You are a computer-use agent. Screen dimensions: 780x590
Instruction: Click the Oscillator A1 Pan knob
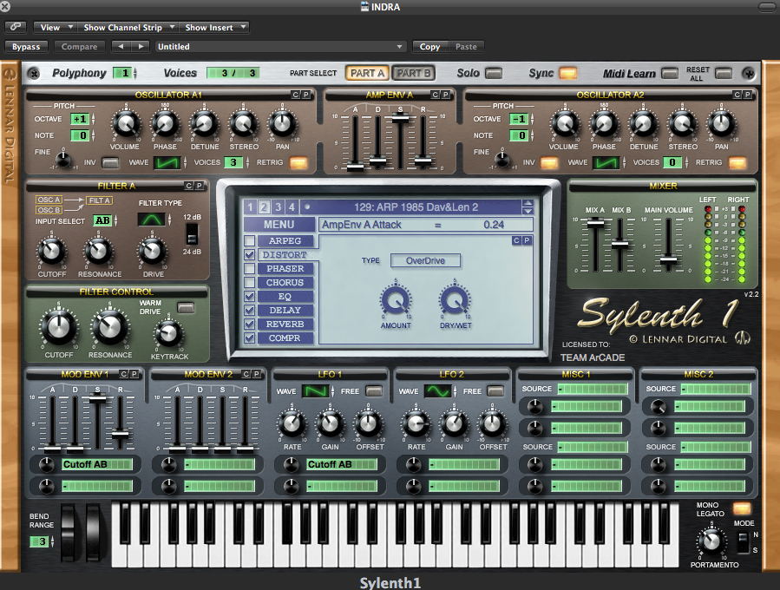click(282, 123)
